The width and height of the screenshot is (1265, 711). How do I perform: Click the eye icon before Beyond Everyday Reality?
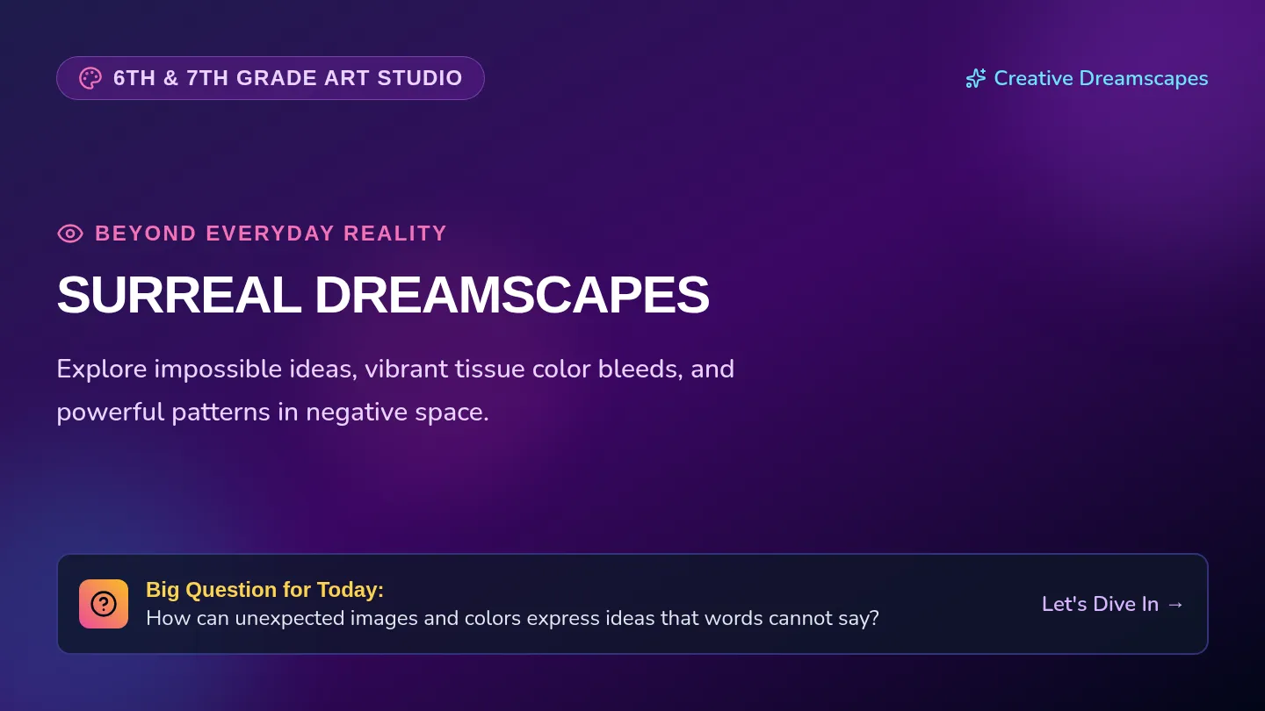click(70, 233)
